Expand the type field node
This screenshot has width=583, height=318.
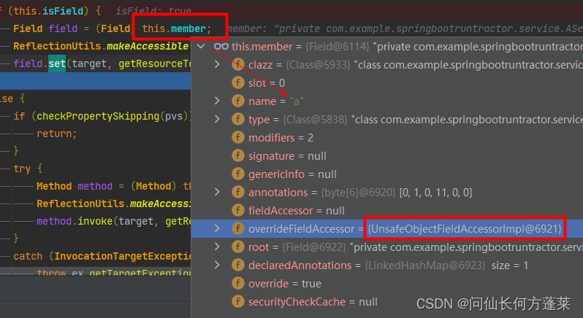click(218, 119)
